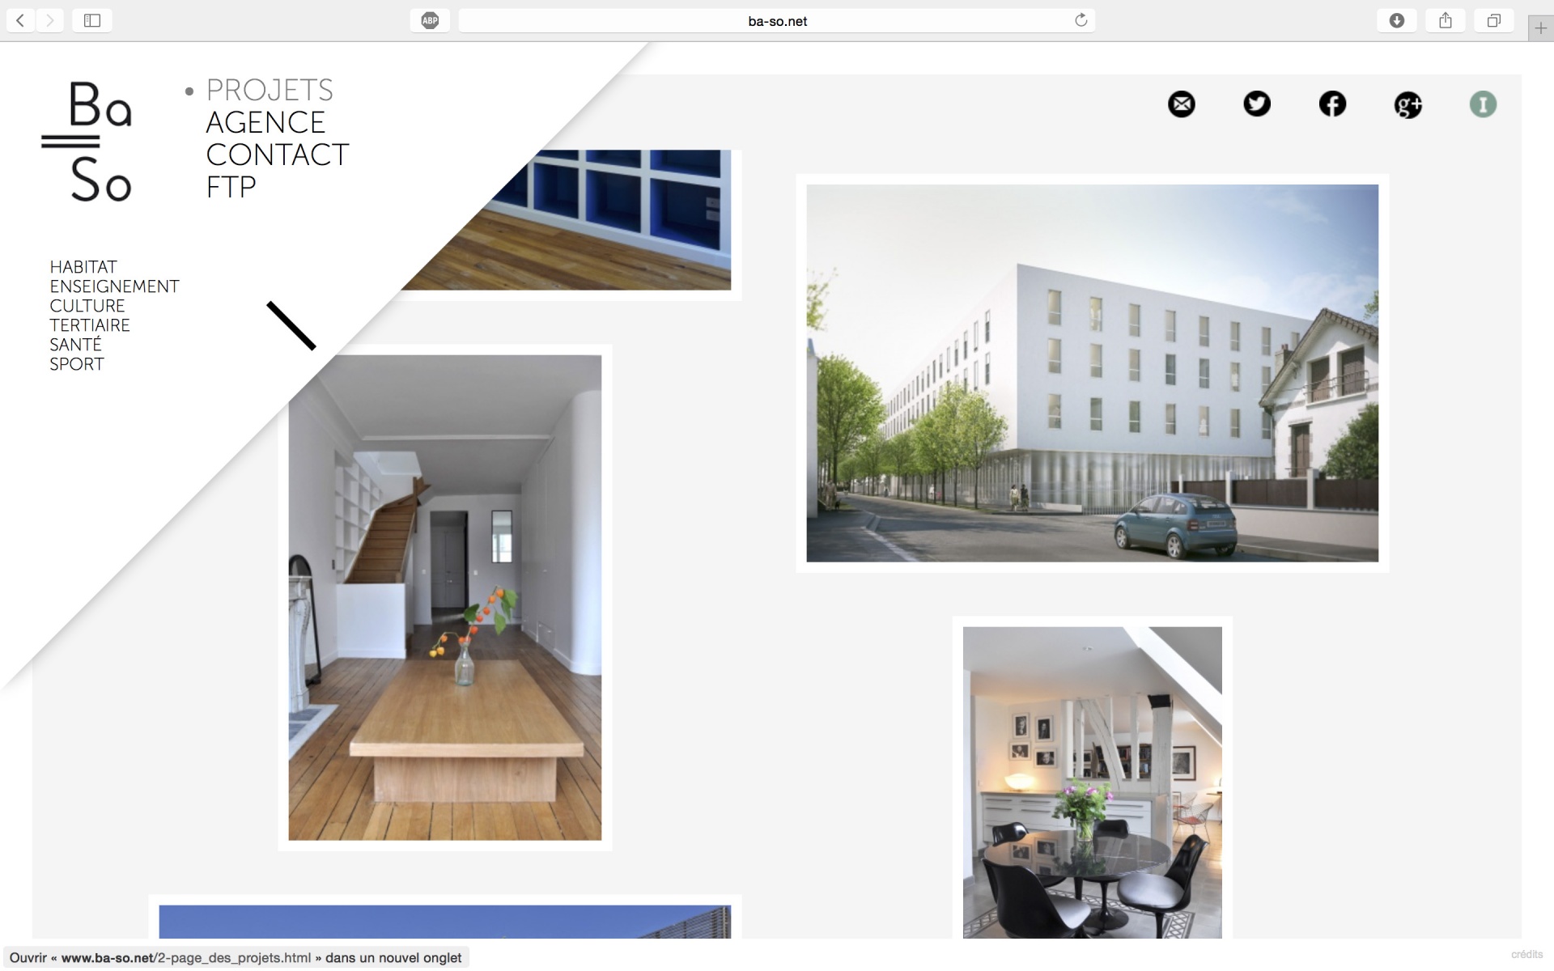This screenshot has width=1554, height=971.
Task: Click the green info icon
Action: [1483, 104]
